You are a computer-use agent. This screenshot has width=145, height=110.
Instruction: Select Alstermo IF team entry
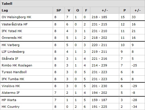click(x=11, y=93)
